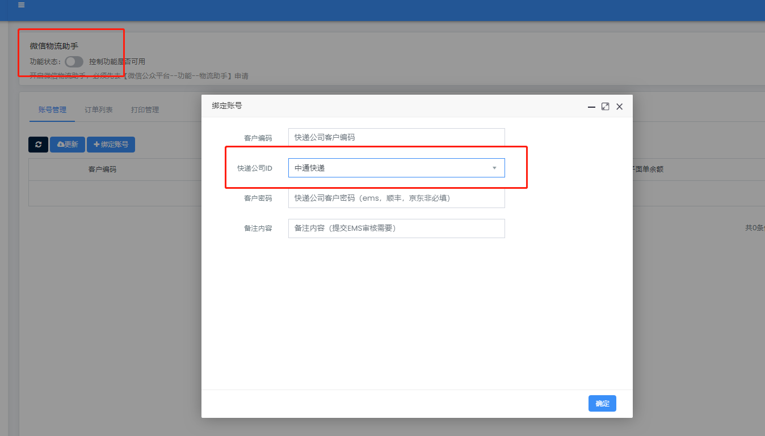Switch to the 订单列表 tab
Image resolution: width=765 pixels, height=436 pixels.
coord(99,110)
